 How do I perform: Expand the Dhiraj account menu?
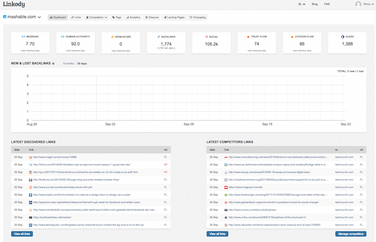368,4
